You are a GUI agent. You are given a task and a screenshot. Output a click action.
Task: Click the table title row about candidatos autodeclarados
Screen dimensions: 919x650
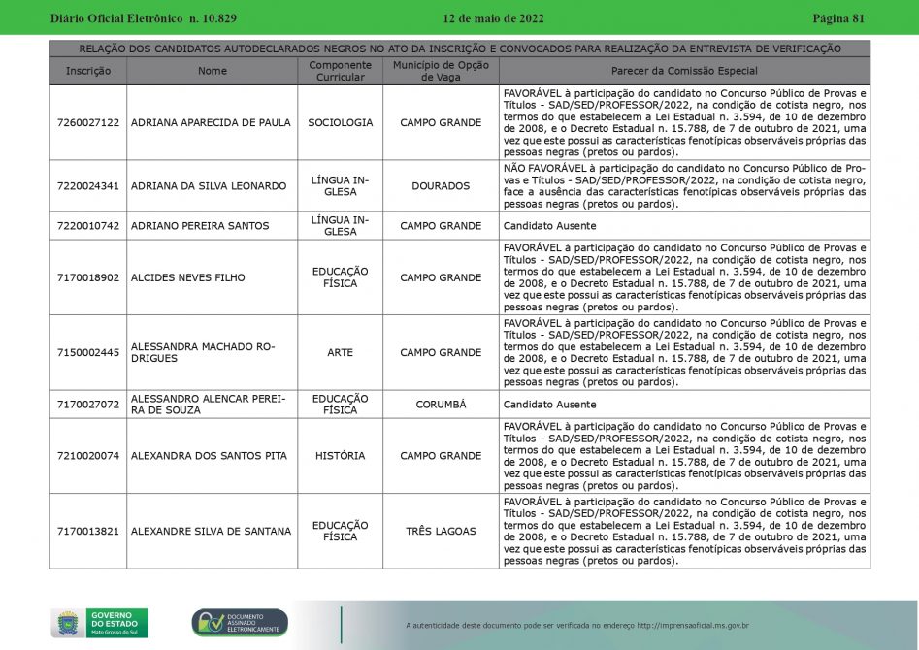coord(460,49)
